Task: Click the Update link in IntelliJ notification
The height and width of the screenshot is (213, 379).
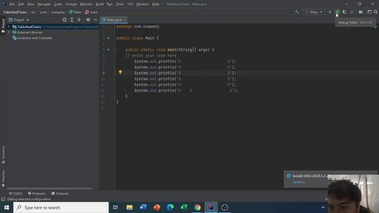Action: (x=298, y=182)
